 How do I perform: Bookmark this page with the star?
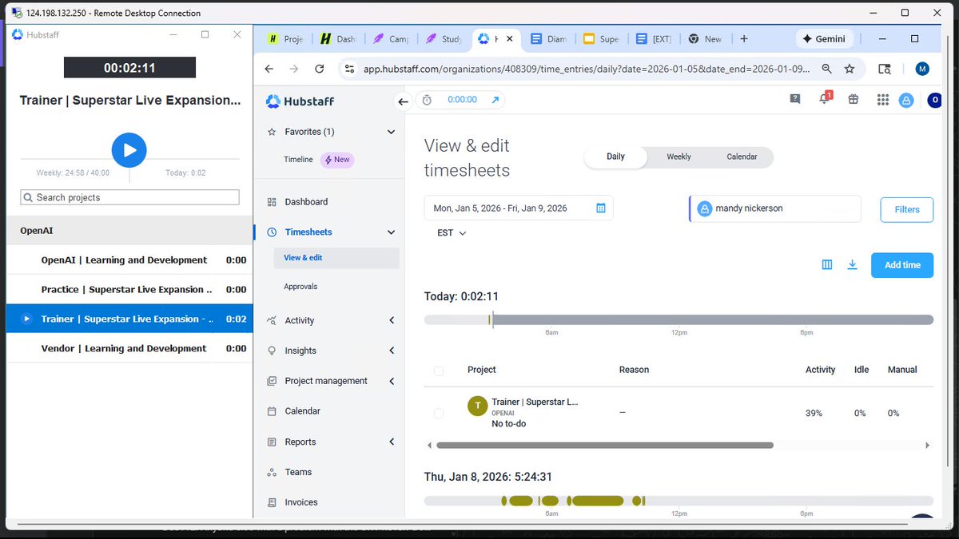click(850, 69)
